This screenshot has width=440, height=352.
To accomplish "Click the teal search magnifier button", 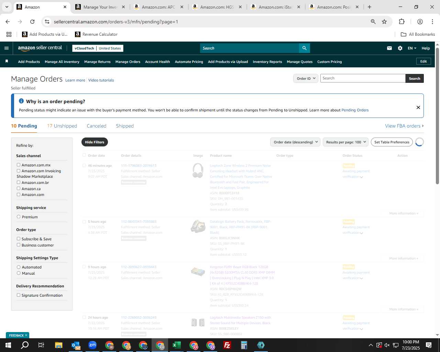I will click(304, 48).
